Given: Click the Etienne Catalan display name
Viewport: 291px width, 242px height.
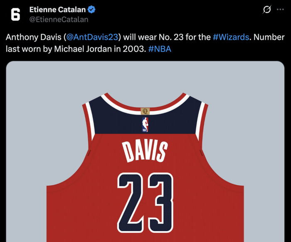Looking at the screenshot, I should [x=57, y=10].
